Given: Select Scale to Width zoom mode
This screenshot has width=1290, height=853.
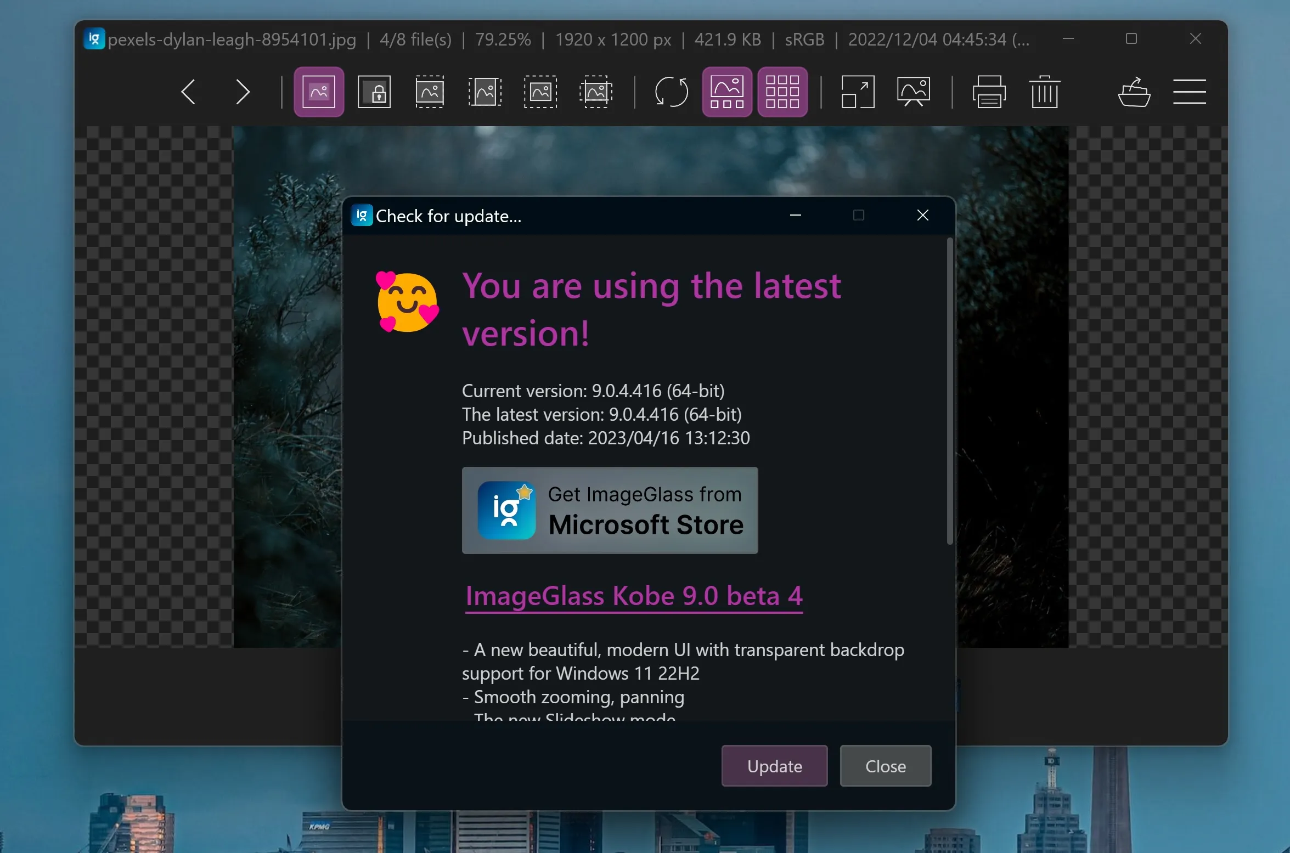Looking at the screenshot, I should pyautogui.click(x=430, y=92).
